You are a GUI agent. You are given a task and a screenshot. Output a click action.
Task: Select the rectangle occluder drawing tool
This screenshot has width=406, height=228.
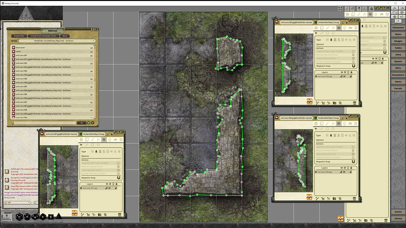327,33
